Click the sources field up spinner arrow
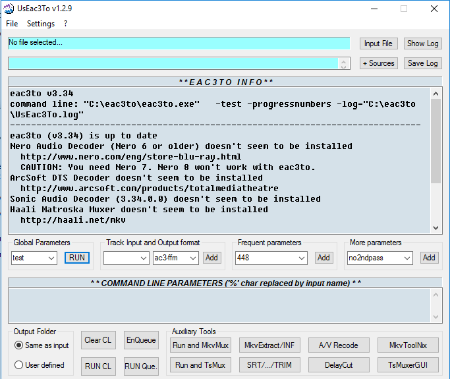The height and width of the screenshot is (379, 450). coord(344,61)
